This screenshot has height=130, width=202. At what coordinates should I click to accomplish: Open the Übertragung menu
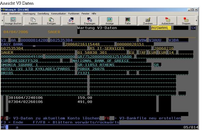click(x=29, y=13)
